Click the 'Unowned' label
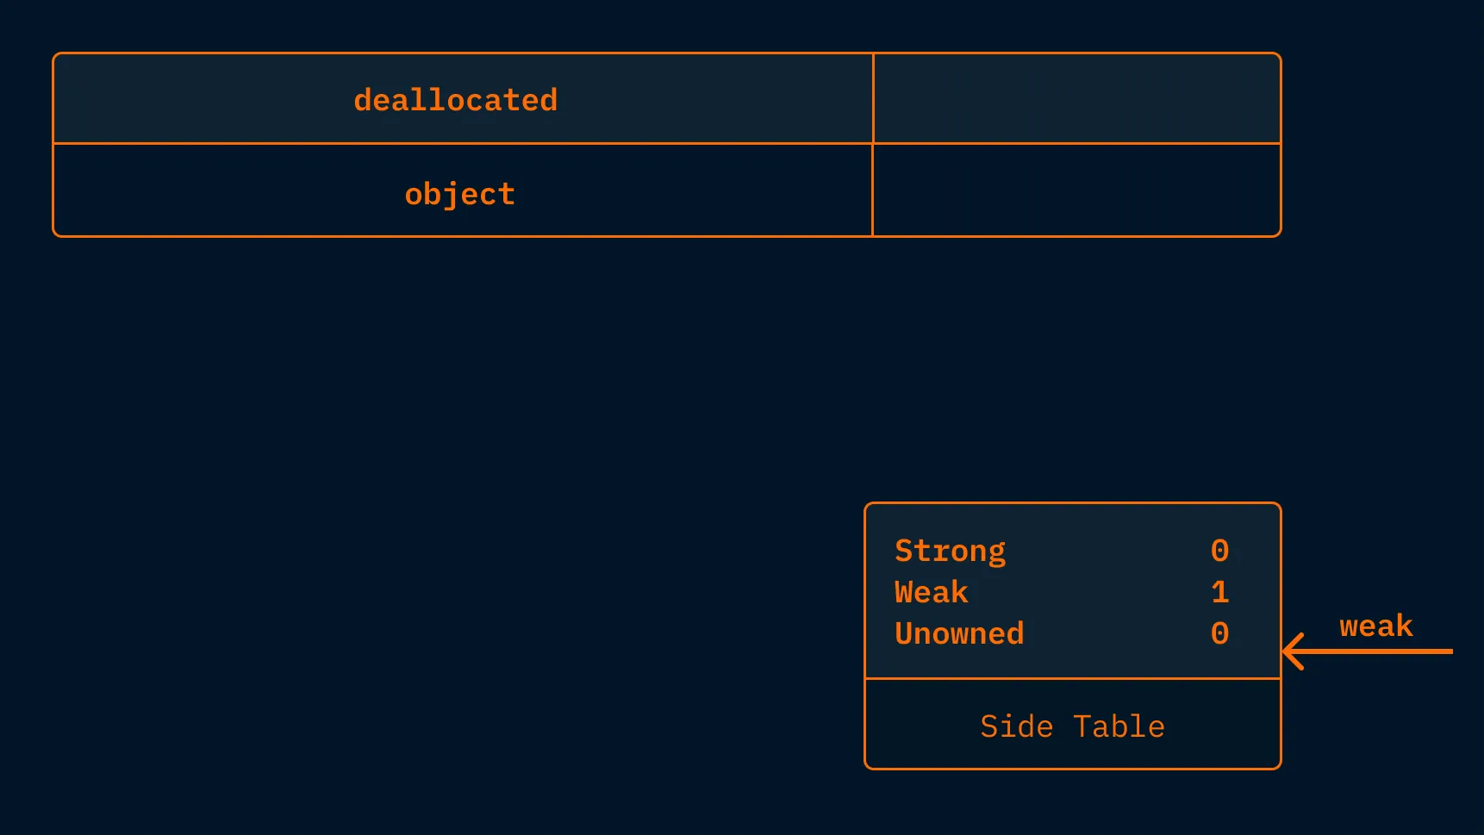The width and height of the screenshot is (1484, 835). tap(959, 633)
